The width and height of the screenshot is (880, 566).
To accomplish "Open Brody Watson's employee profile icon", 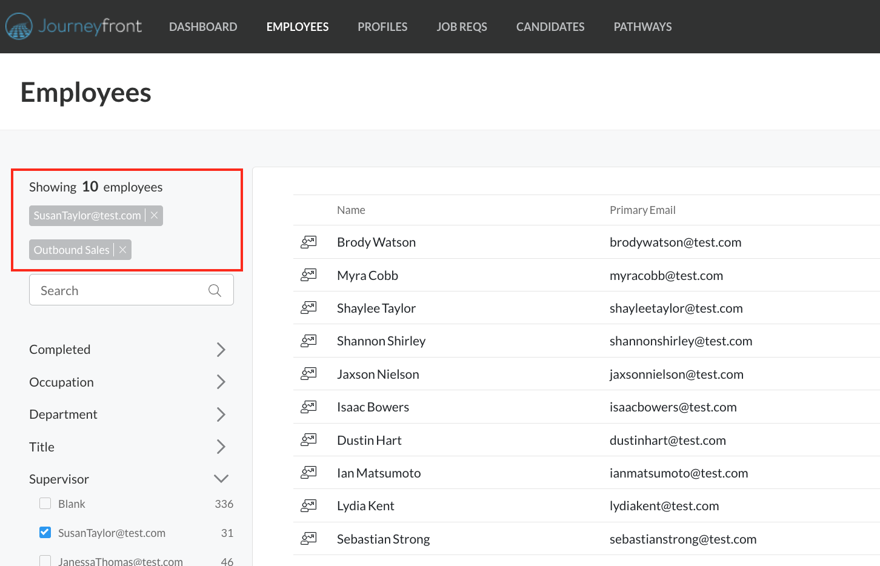I will 309,242.
